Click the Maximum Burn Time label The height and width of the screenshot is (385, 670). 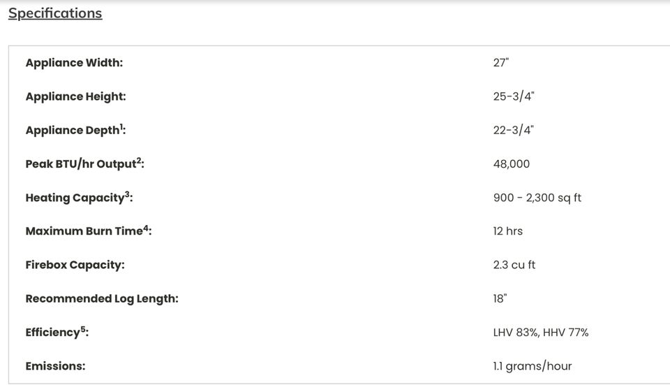click(x=88, y=231)
